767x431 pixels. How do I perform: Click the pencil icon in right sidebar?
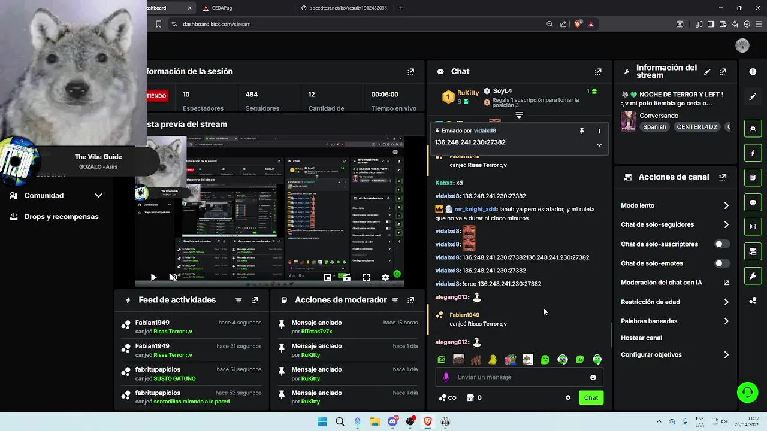click(753, 96)
